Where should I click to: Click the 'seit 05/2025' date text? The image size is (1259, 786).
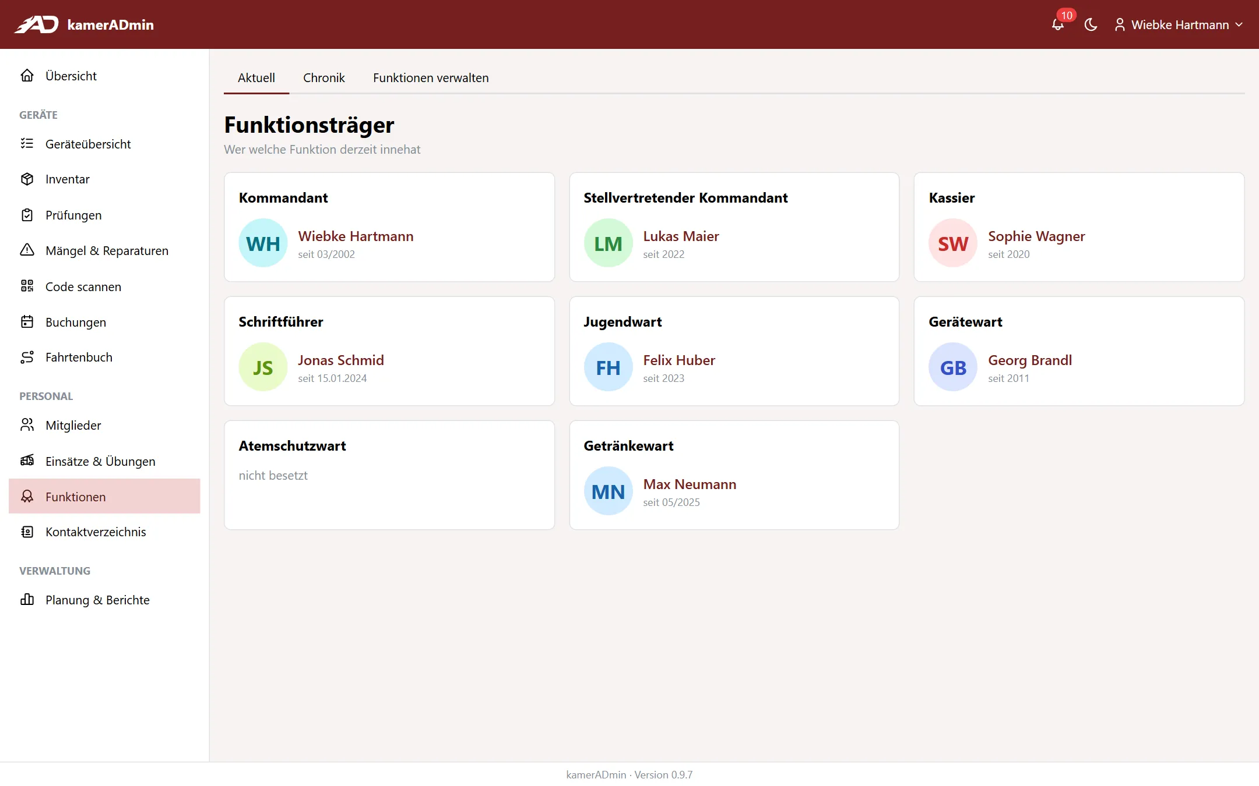[x=671, y=502]
